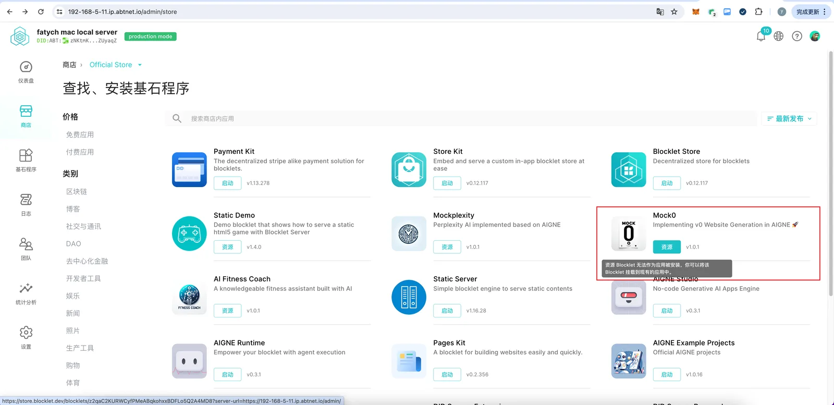Click 资源 button for Mockplexity
This screenshot has height=405, width=834.
point(447,247)
